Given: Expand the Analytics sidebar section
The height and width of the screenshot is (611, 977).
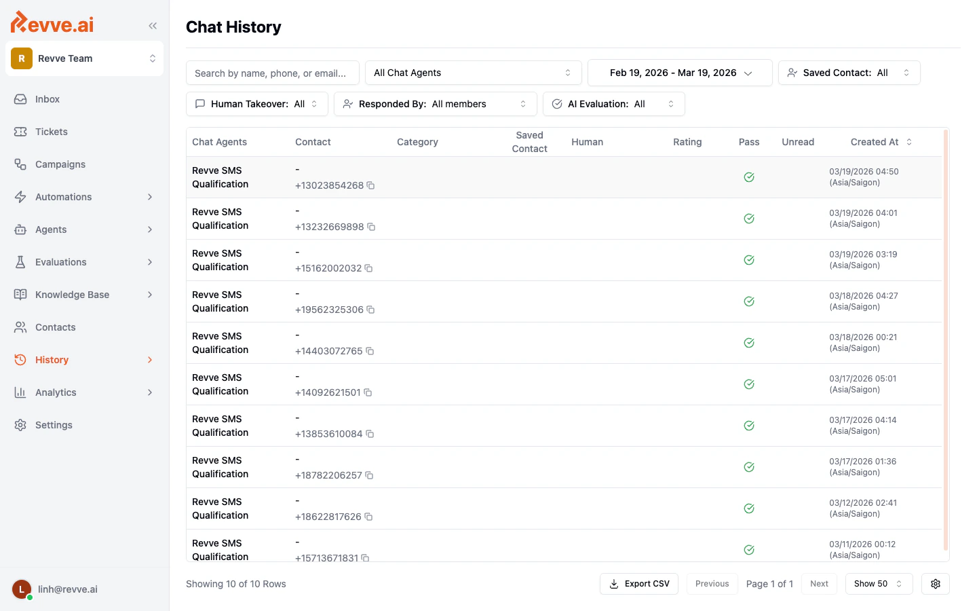Looking at the screenshot, I should tap(55, 392).
